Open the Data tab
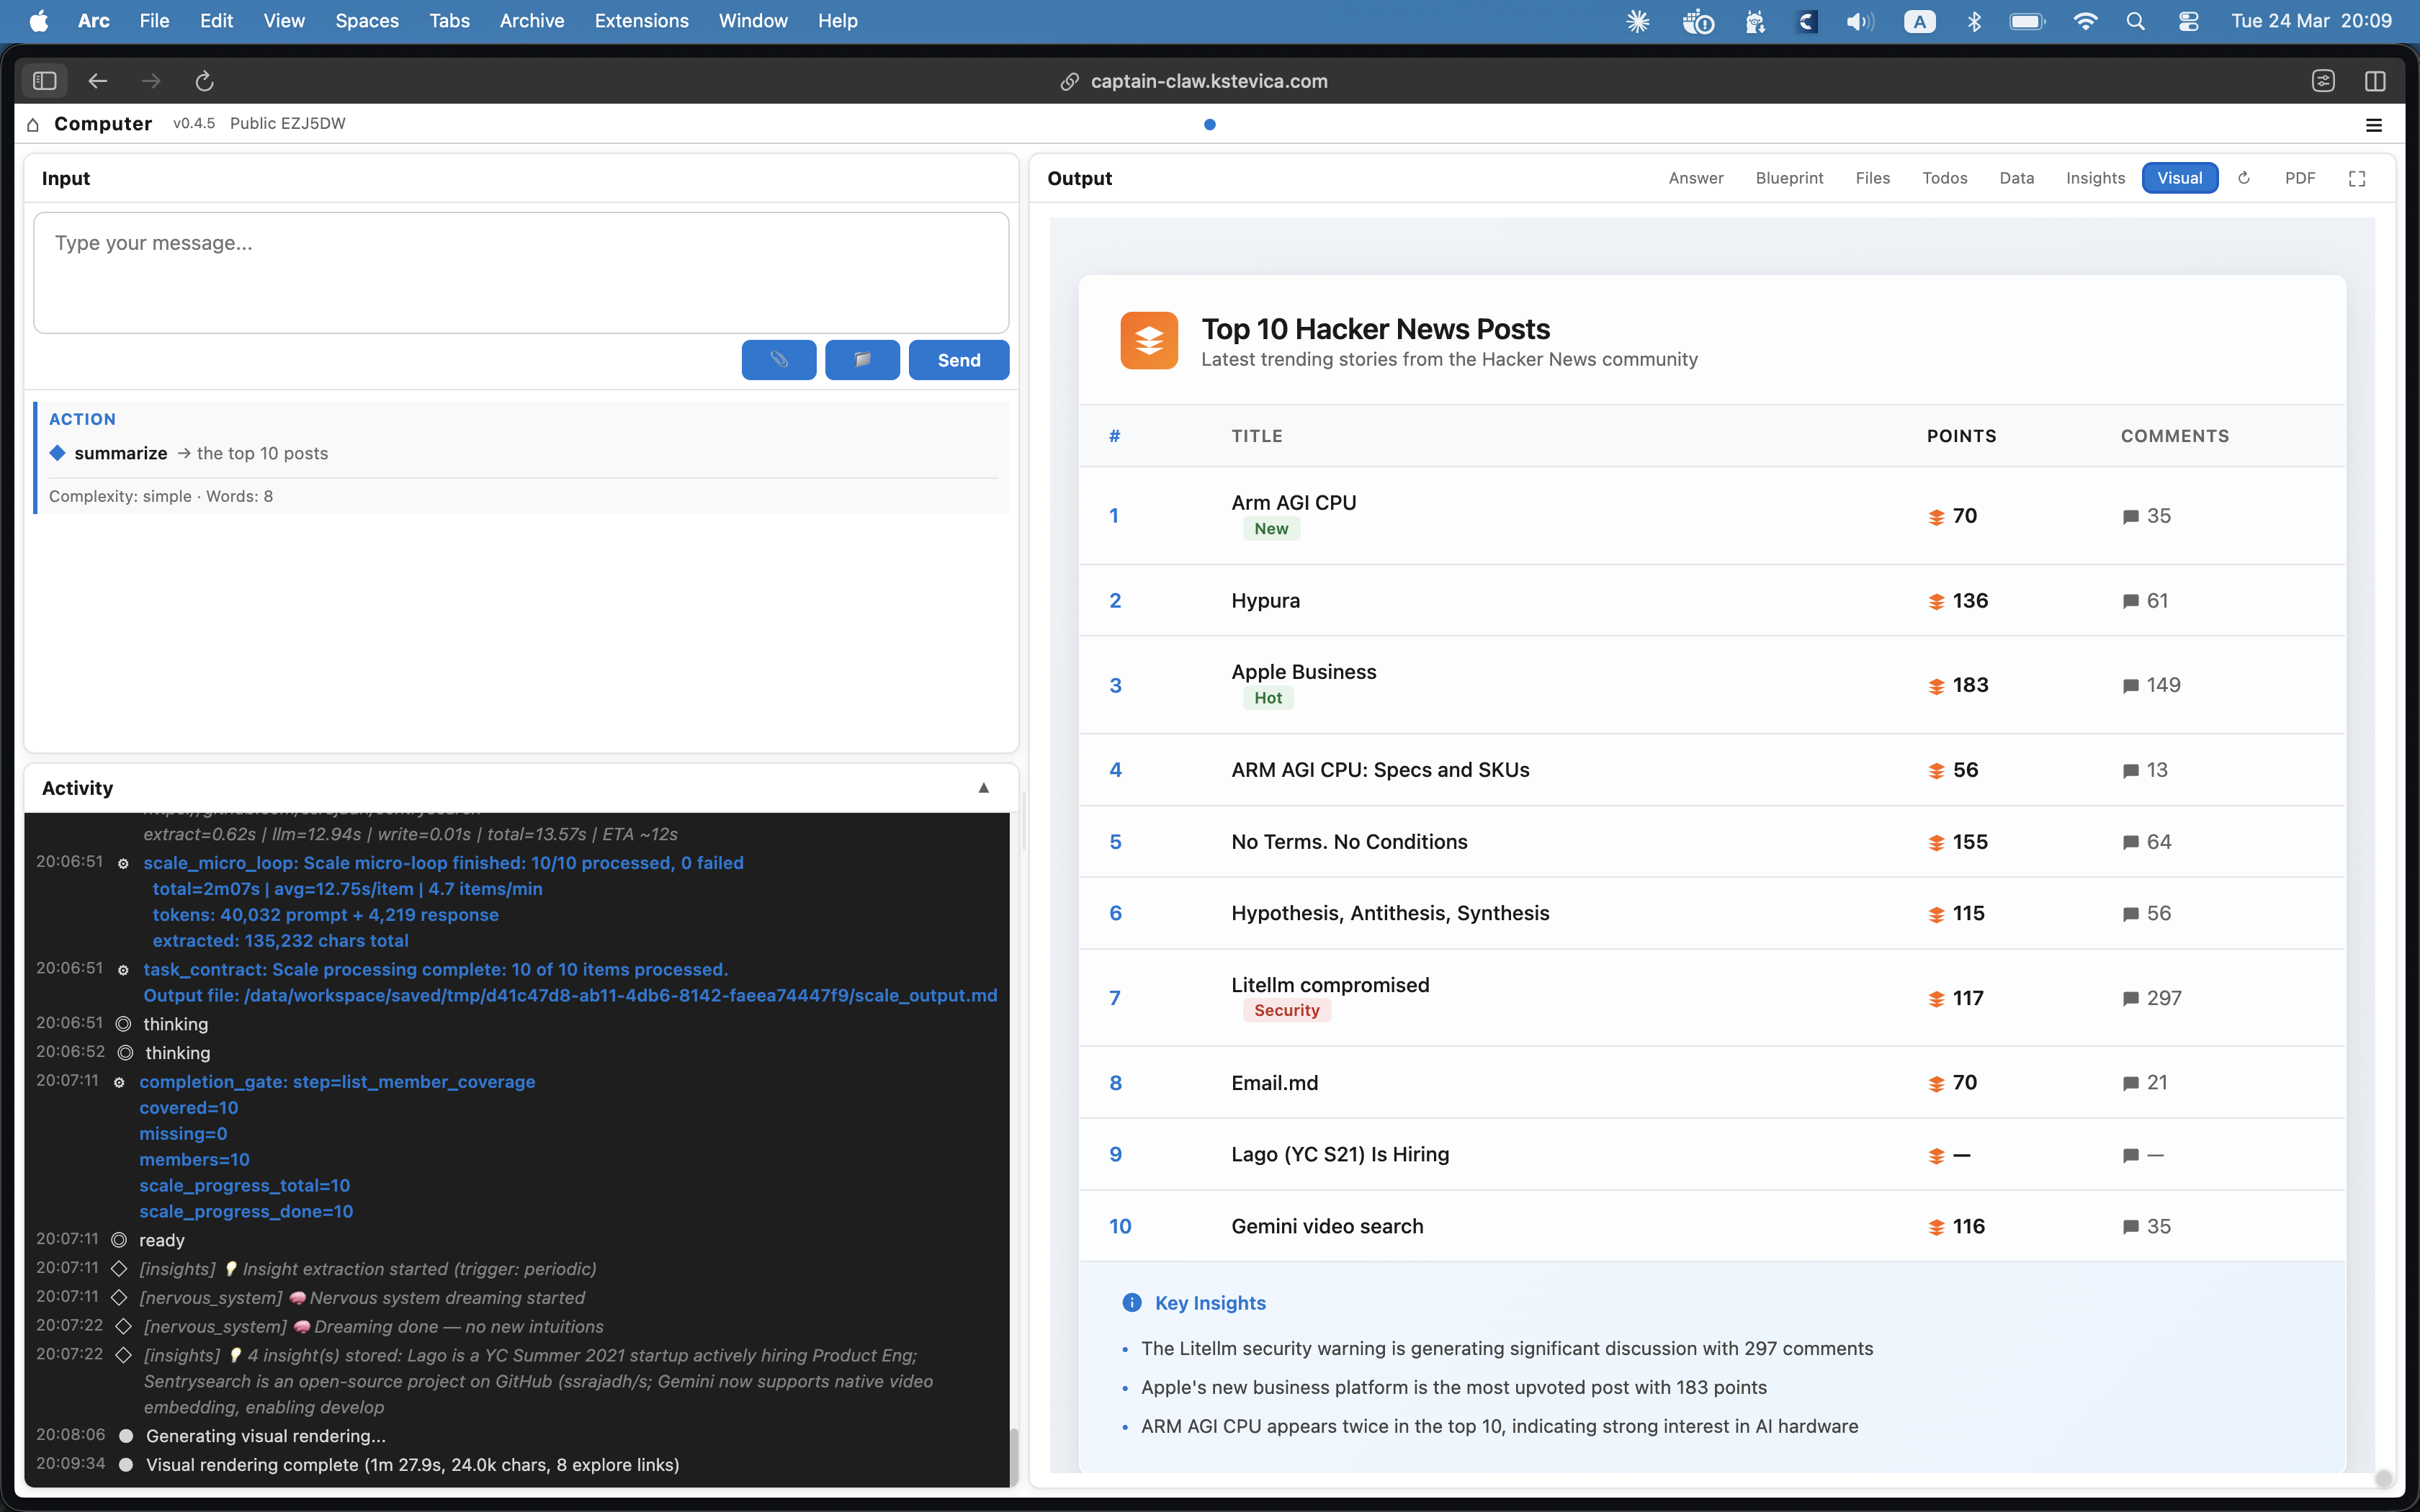2420x1512 pixels. coord(2016,178)
